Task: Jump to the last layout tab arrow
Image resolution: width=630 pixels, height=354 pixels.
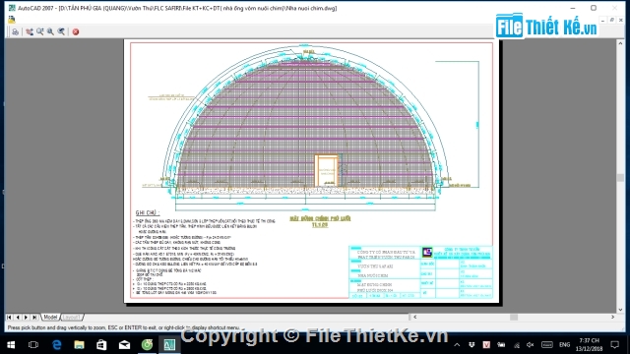Action: [x=35, y=317]
